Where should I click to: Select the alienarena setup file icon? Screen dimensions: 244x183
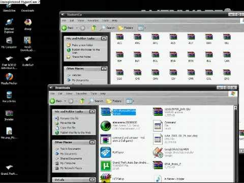click(x=106, y=126)
